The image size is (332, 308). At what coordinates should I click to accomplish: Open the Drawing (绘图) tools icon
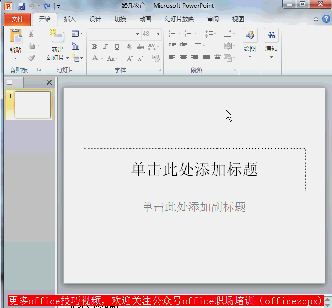(x=250, y=36)
